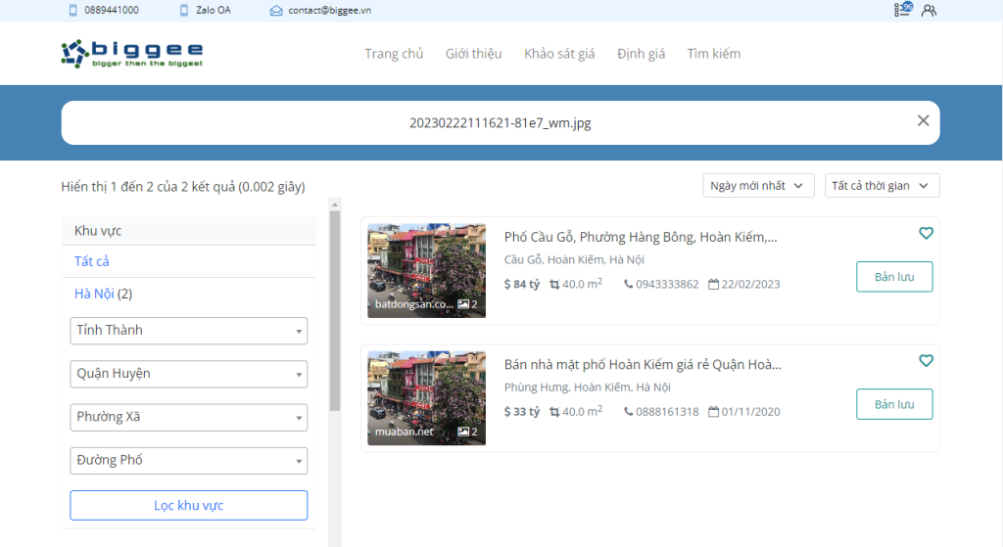The image size is (1003, 547).
Task: Open the batdongsan.com listing thumbnail
Action: point(426,270)
